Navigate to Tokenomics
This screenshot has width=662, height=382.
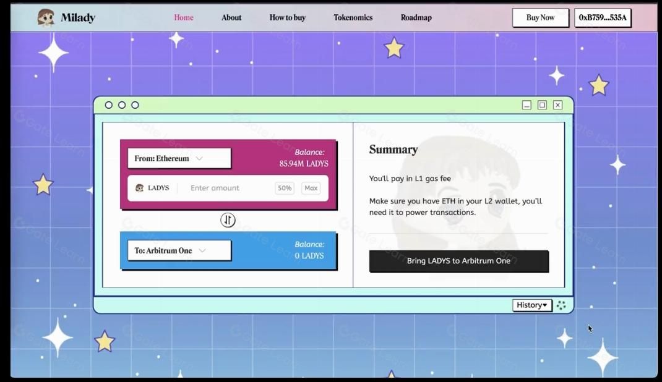tap(353, 18)
